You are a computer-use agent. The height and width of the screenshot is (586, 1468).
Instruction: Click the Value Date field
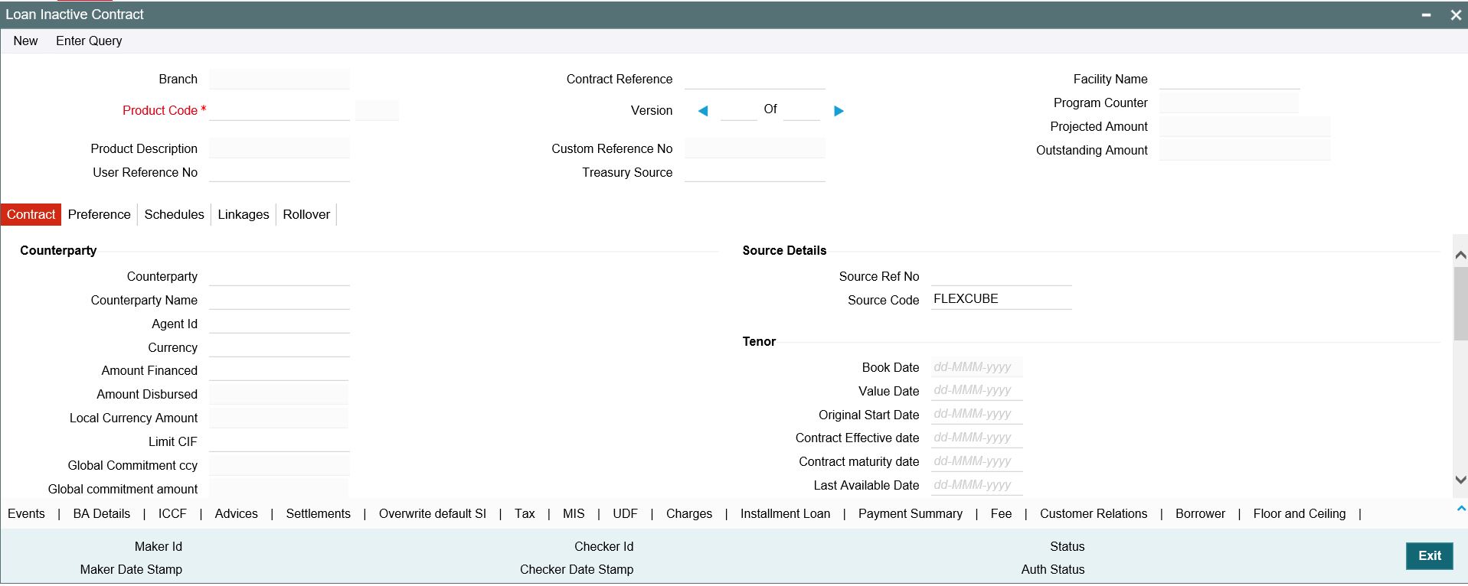(977, 391)
